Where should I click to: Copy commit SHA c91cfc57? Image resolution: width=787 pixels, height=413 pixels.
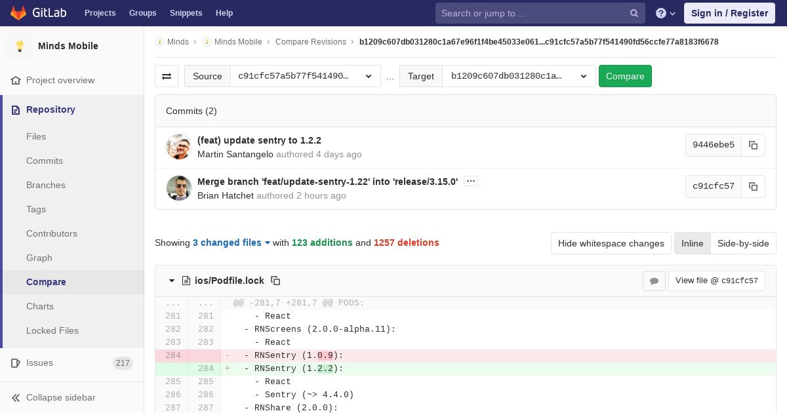[x=753, y=187]
